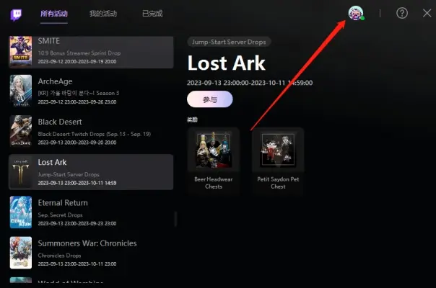
Task: Click the 参与 participate button
Action: coord(210,99)
